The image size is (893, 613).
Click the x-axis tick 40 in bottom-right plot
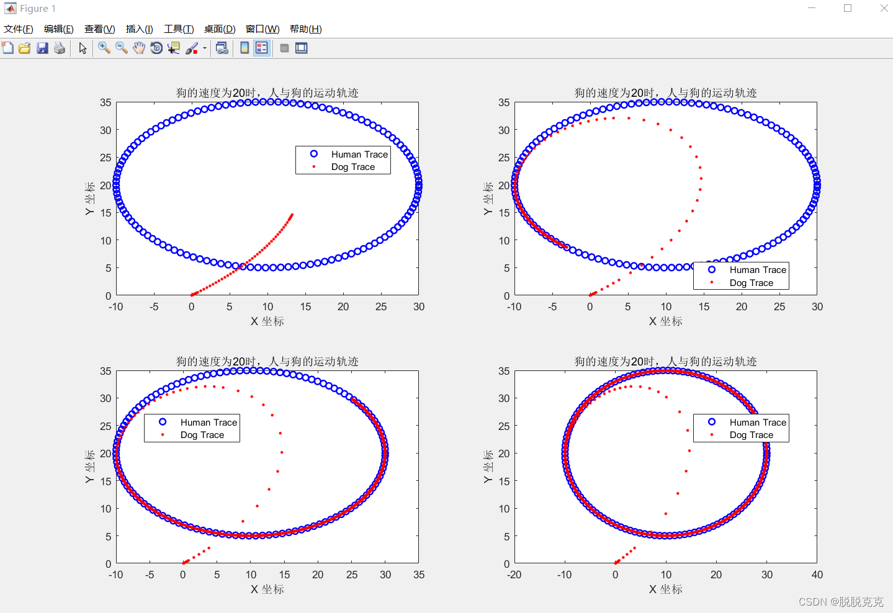coord(817,575)
